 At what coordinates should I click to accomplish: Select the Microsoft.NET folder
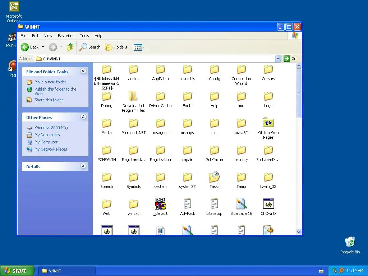(x=134, y=126)
